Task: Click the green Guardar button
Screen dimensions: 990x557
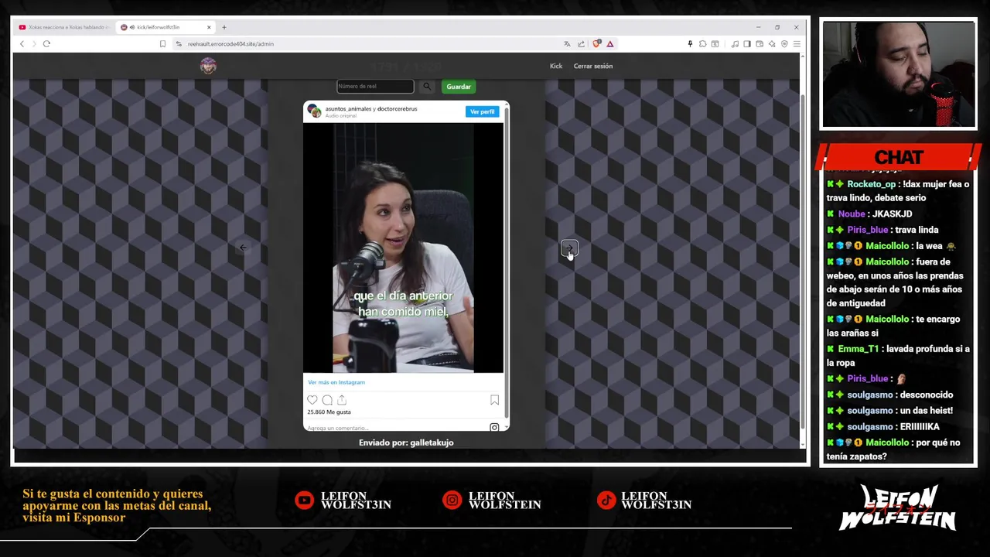Action: coord(459,87)
